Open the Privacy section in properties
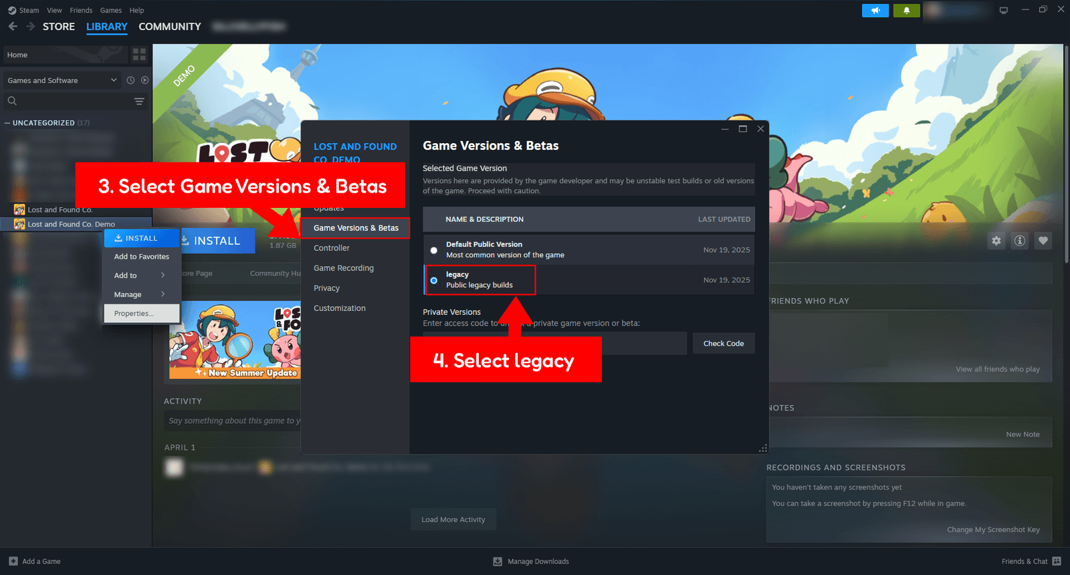Viewport: 1070px width, 575px height. click(x=327, y=288)
